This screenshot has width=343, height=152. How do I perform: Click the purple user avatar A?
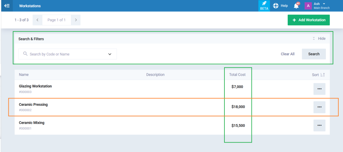308,6
